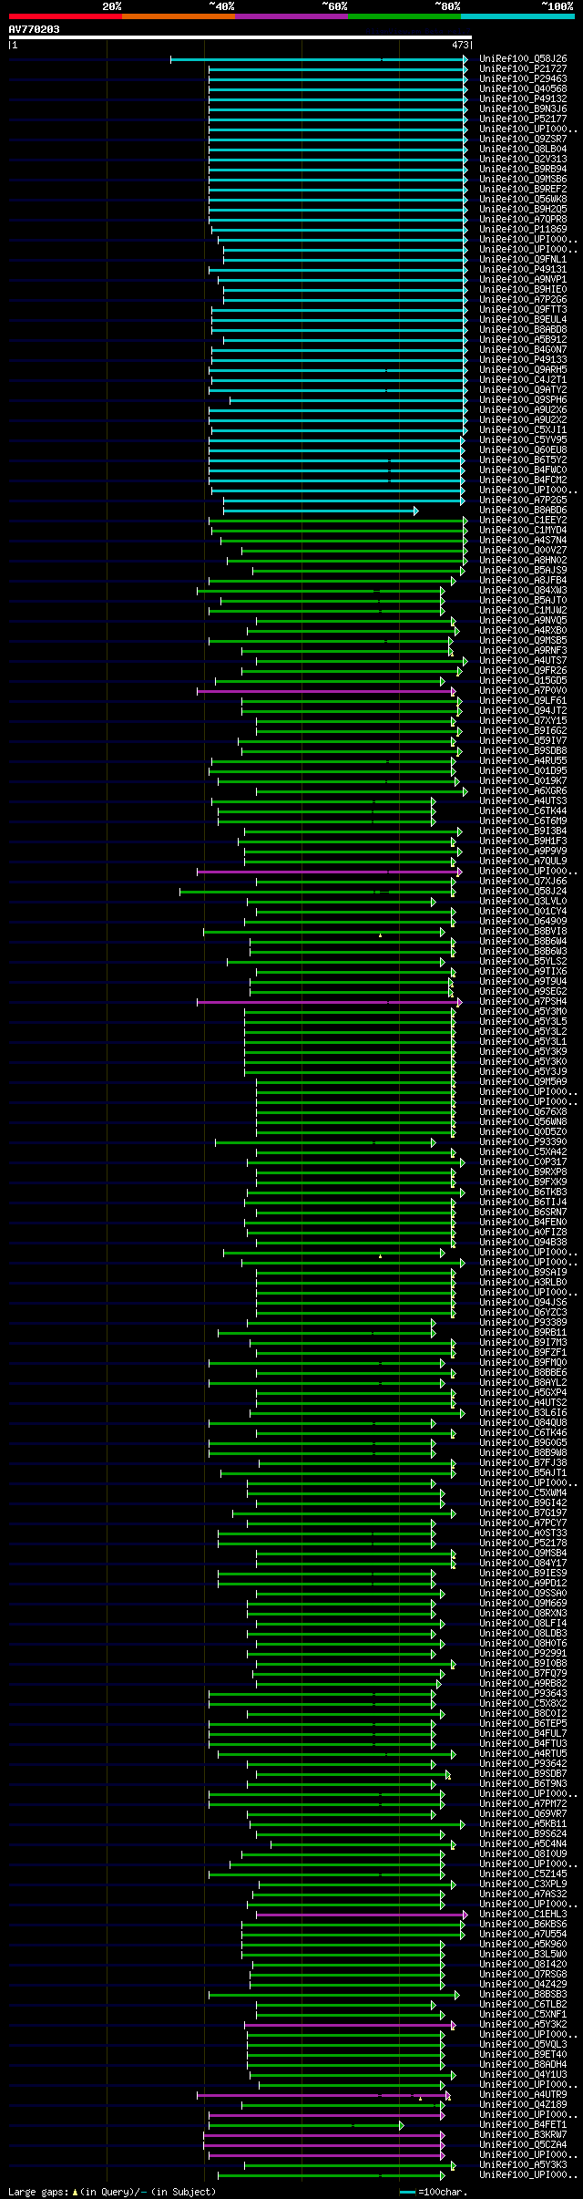This screenshot has width=583, height=2199.
Task: Click the green ~80% identity legend segment
Action: pyautogui.click(x=404, y=16)
